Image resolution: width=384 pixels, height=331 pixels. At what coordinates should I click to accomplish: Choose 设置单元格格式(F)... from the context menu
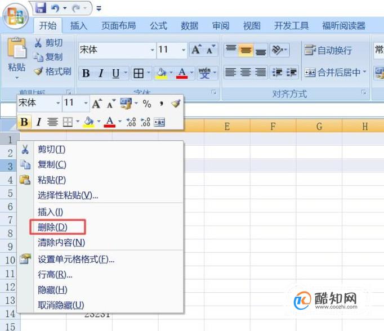(x=100, y=259)
